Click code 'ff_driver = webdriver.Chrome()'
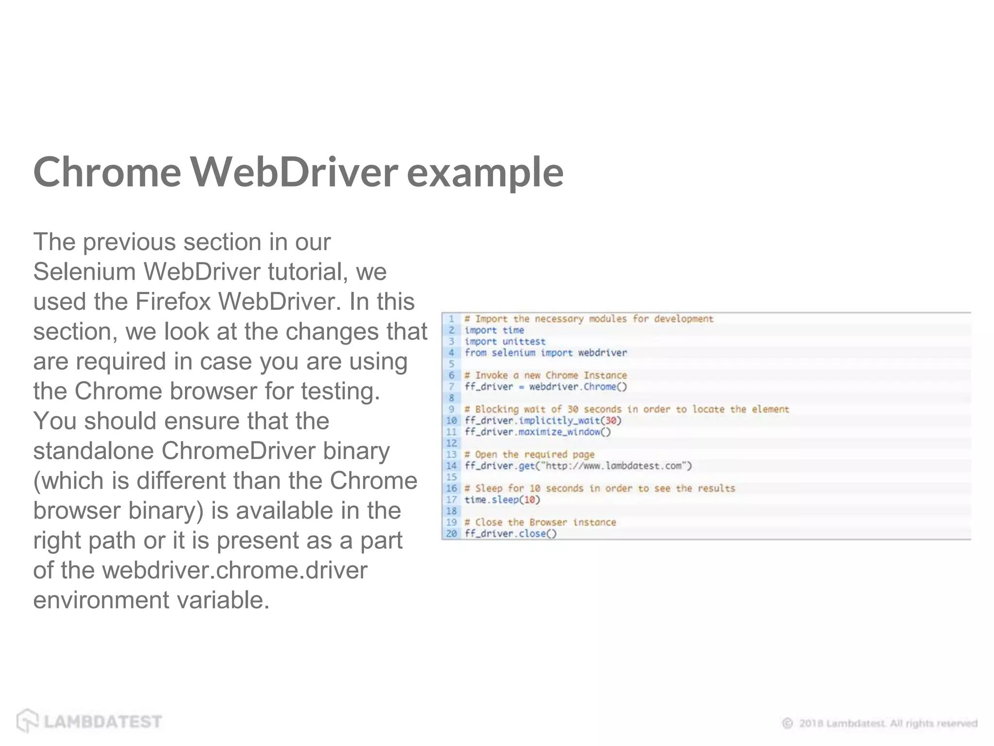The width and height of the screenshot is (994, 746). 546,387
